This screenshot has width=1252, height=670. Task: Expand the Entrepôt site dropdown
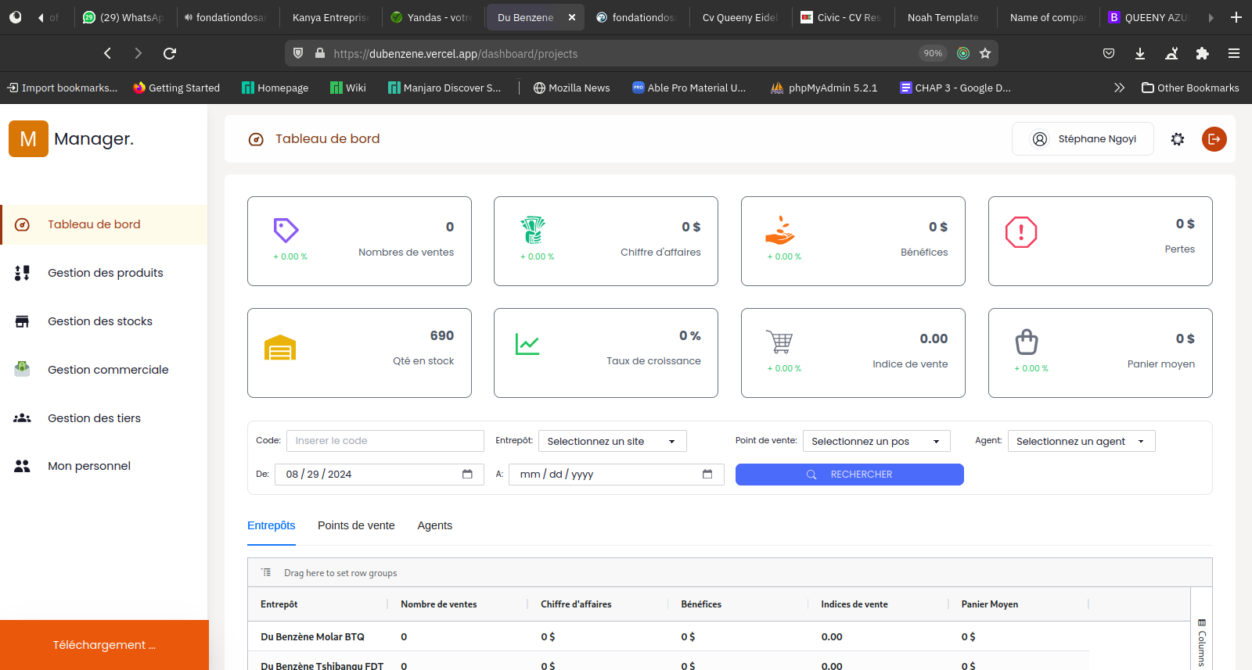(610, 442)
